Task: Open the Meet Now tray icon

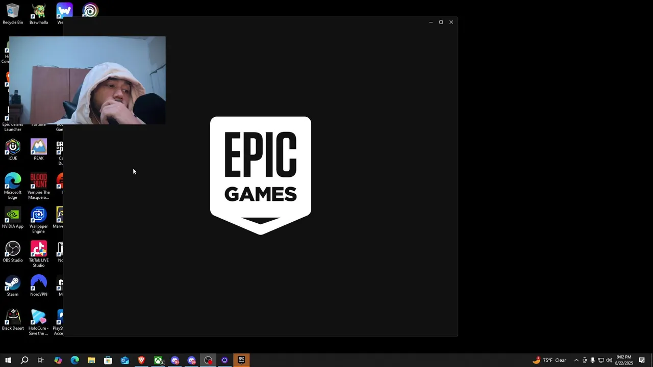Action: coord(585,360)
